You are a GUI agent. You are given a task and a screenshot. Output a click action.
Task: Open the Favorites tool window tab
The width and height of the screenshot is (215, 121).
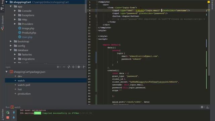[x=2, y=115]
